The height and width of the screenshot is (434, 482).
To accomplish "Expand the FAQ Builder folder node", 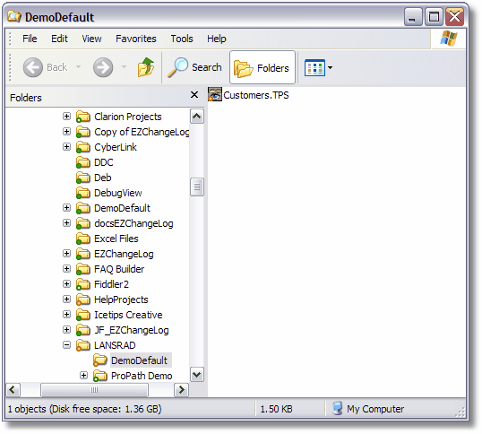I will [66, 269].
